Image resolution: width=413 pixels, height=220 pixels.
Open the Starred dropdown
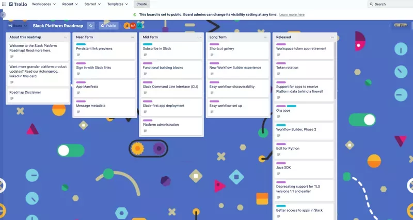[x=92, y=4]
